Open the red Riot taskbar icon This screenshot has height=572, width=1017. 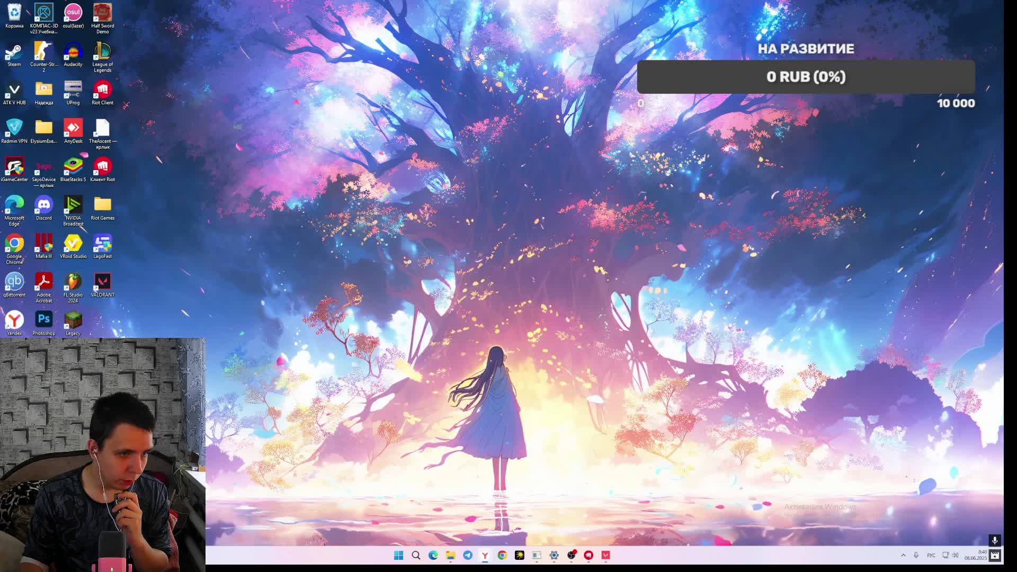click(x=588, y=555)
